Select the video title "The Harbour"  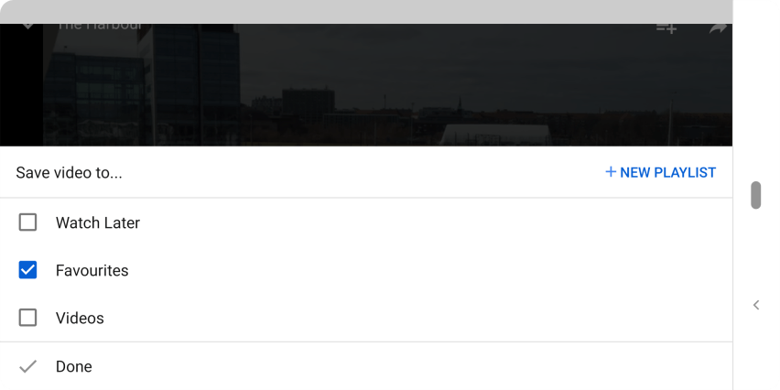[100, 26]
